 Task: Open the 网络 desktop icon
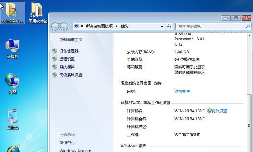coord(13,84)
